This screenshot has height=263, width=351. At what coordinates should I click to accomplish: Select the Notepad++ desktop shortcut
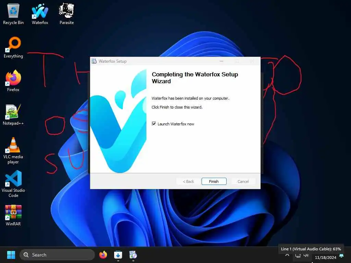13,114
